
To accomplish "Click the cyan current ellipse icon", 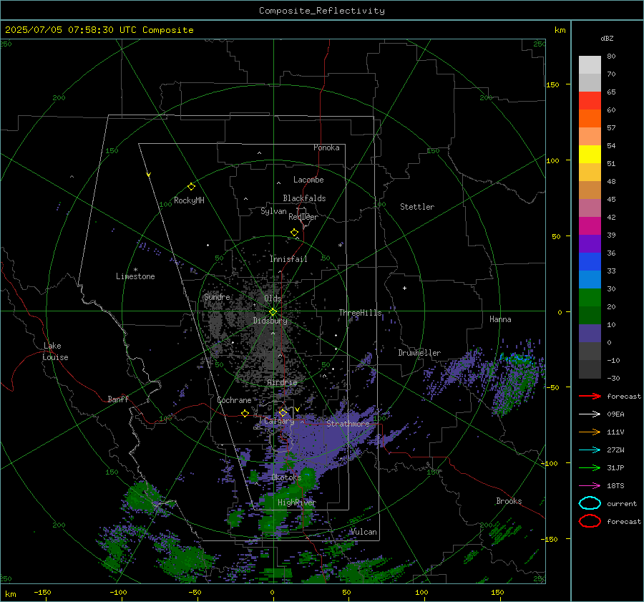I will 590,503.
